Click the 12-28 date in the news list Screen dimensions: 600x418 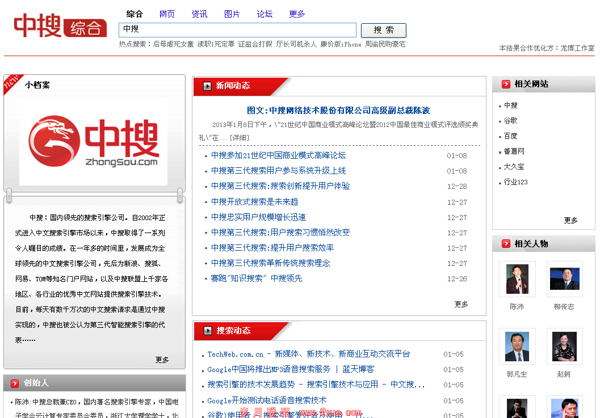(457, 186)
